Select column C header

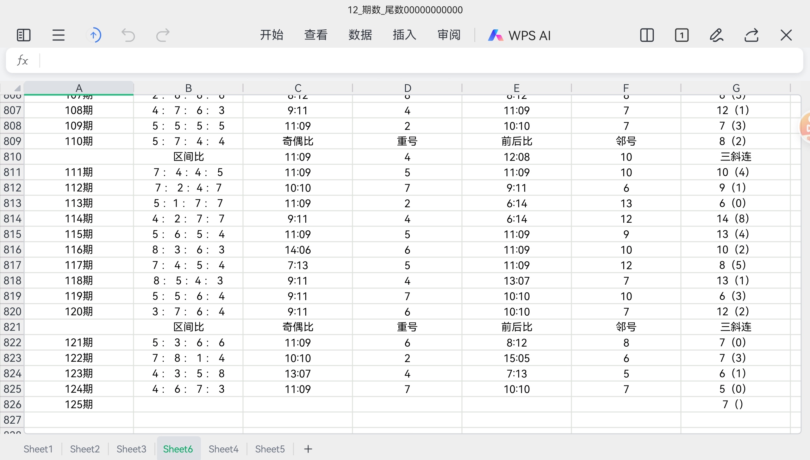[x=298, y=88]
